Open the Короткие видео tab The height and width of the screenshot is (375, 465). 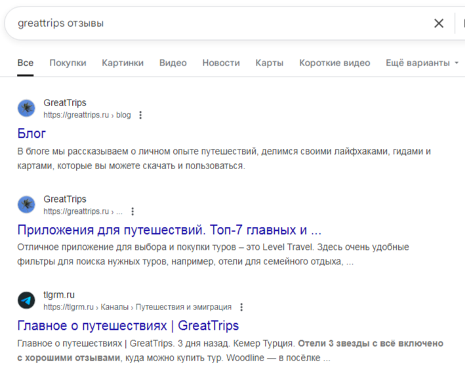[x=334, y=63]
